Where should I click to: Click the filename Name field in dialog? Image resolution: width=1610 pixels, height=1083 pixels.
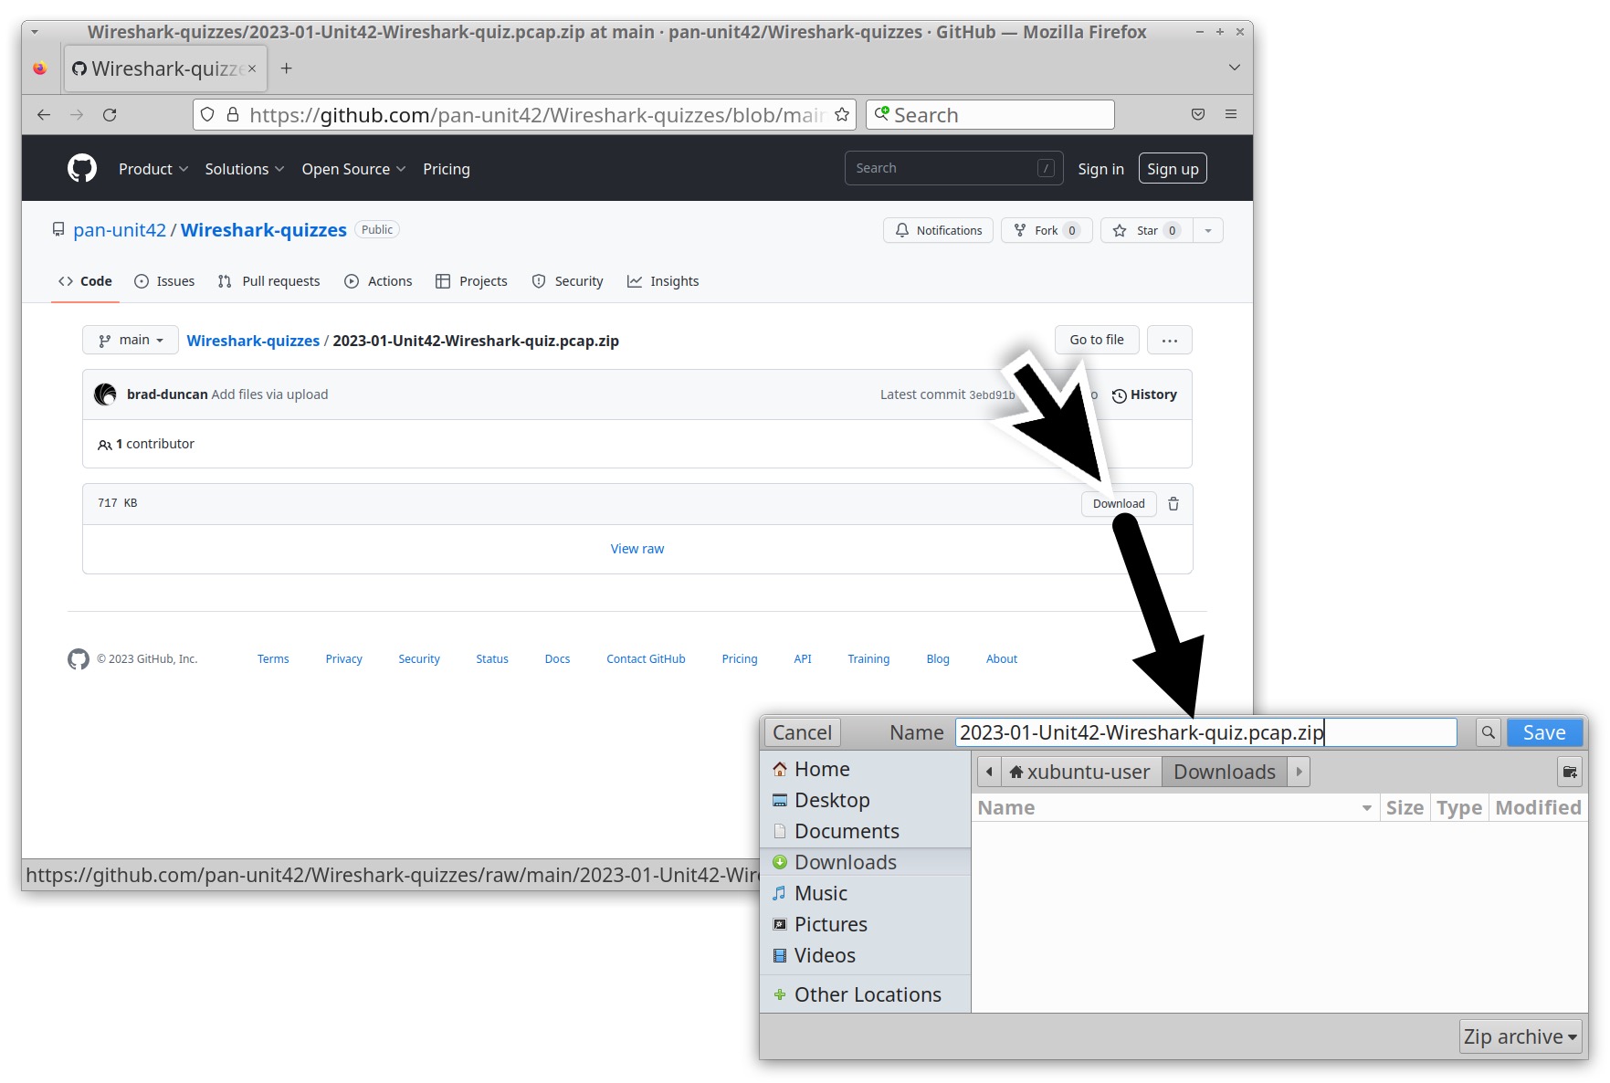(1205, 732)
